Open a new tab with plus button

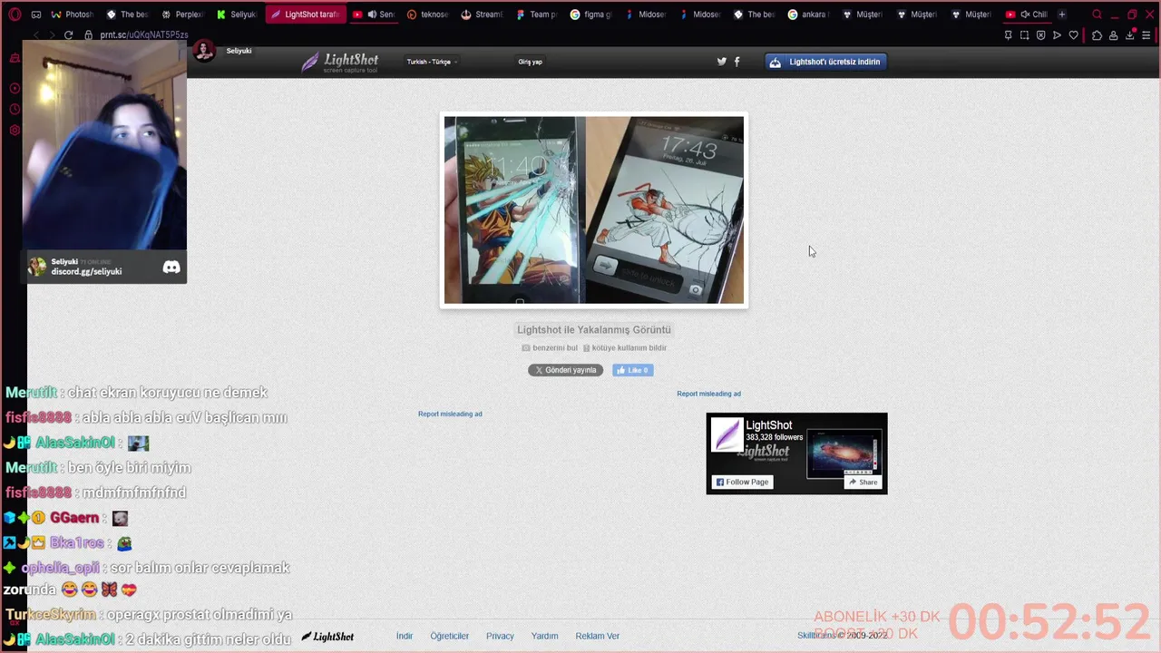click(x=1062, y=15)
